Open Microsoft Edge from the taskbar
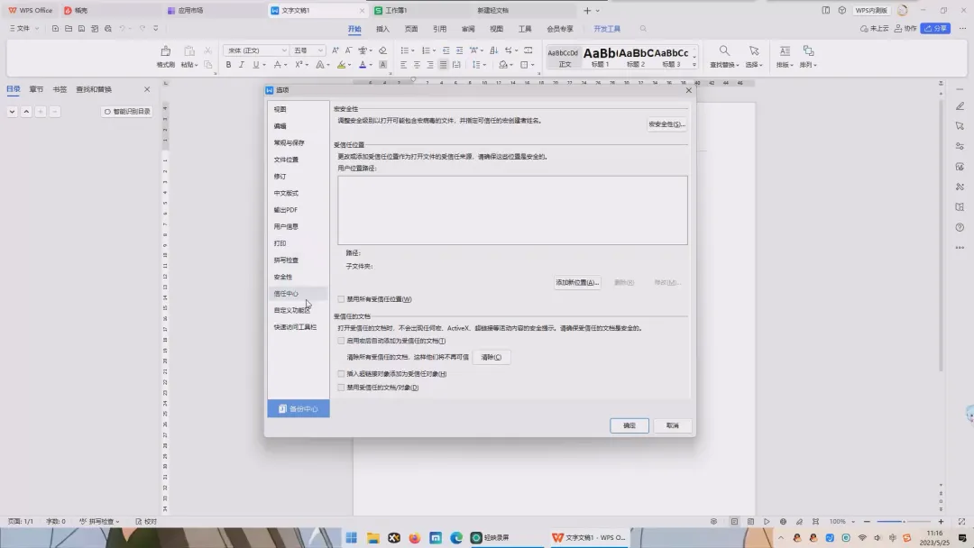This screenshot has height=548, width=974. click(456, 537)
